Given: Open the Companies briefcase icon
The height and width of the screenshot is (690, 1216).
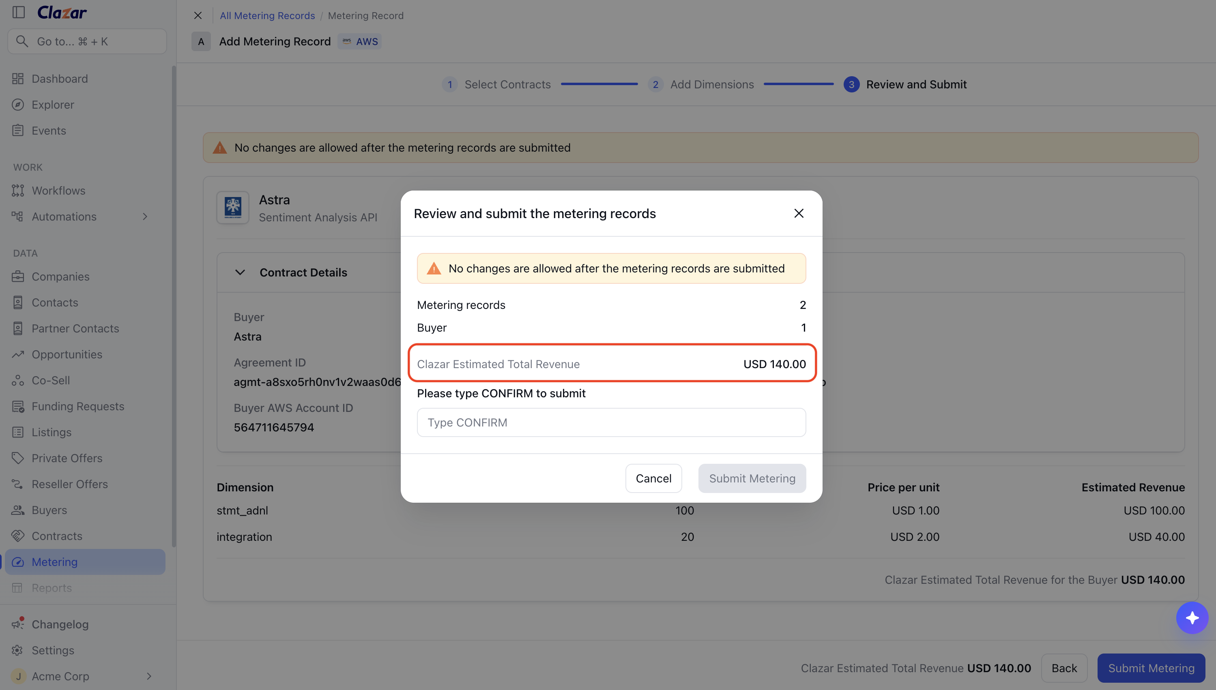Looking at the screenshot, I should (18, 276).
